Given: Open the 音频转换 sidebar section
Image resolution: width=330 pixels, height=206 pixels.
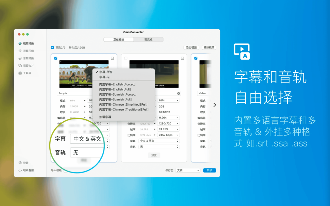Looking at the screenshot, I should tap(26, 58).
